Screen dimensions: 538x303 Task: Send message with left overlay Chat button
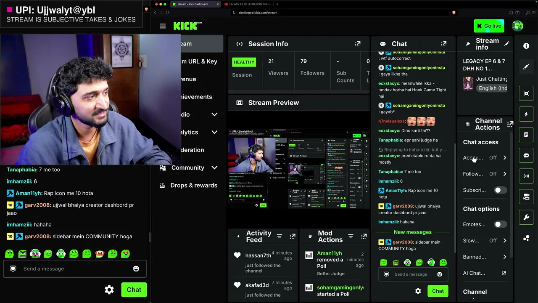click(x=134, y=290)
